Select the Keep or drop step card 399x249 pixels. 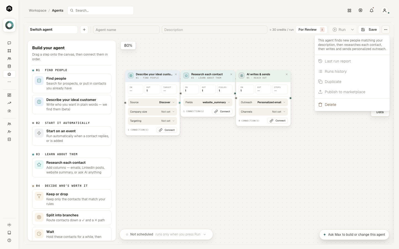pyautogui.click(x=72, y=199)
